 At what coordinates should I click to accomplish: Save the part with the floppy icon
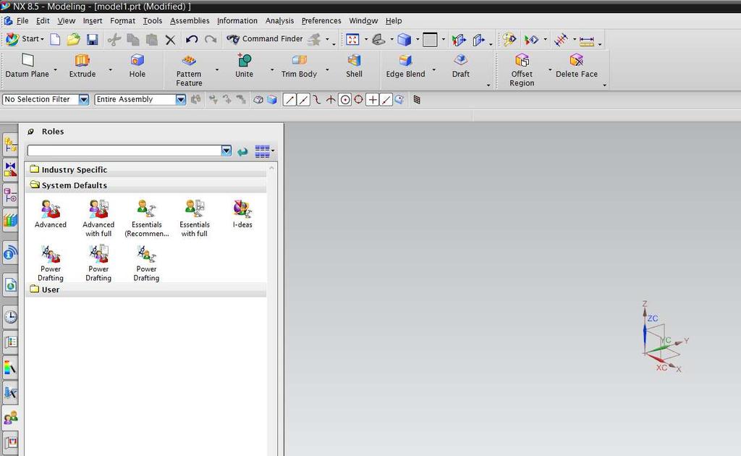click(x=92, y=40)
